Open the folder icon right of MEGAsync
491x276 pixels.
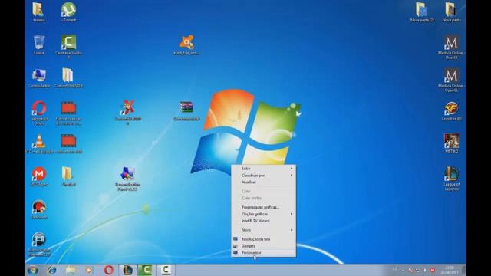click(x=68, y=176)
